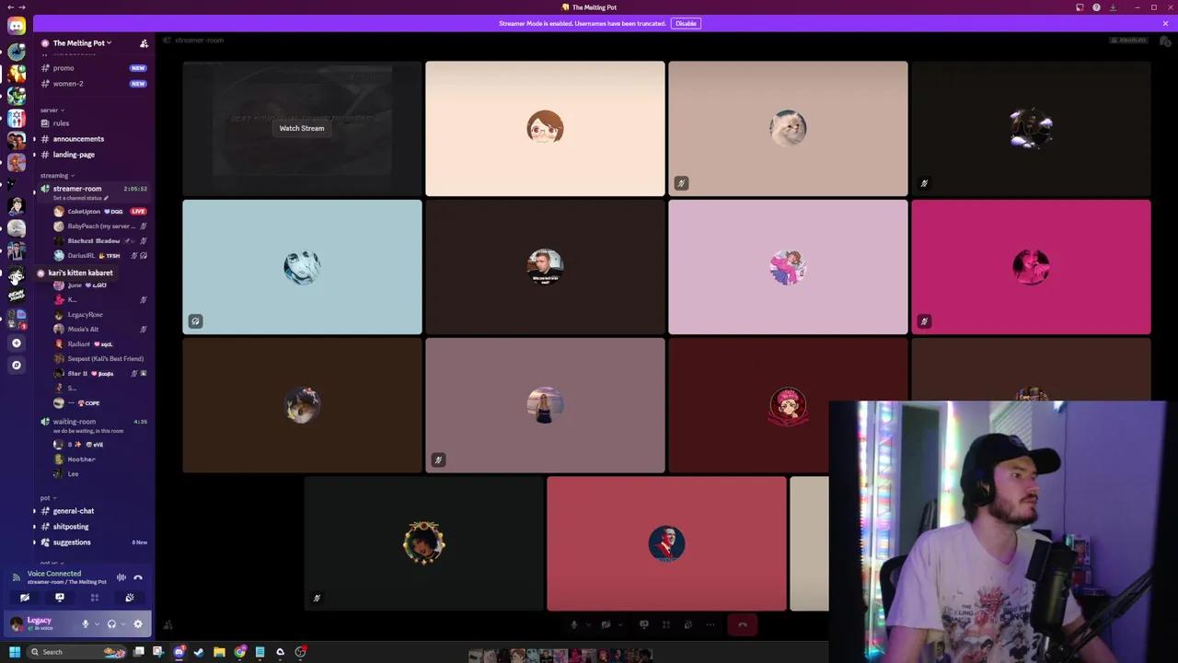Disable Streamer Mode via the banner button
1178x663 pixels.
click(x=686, y=23)
